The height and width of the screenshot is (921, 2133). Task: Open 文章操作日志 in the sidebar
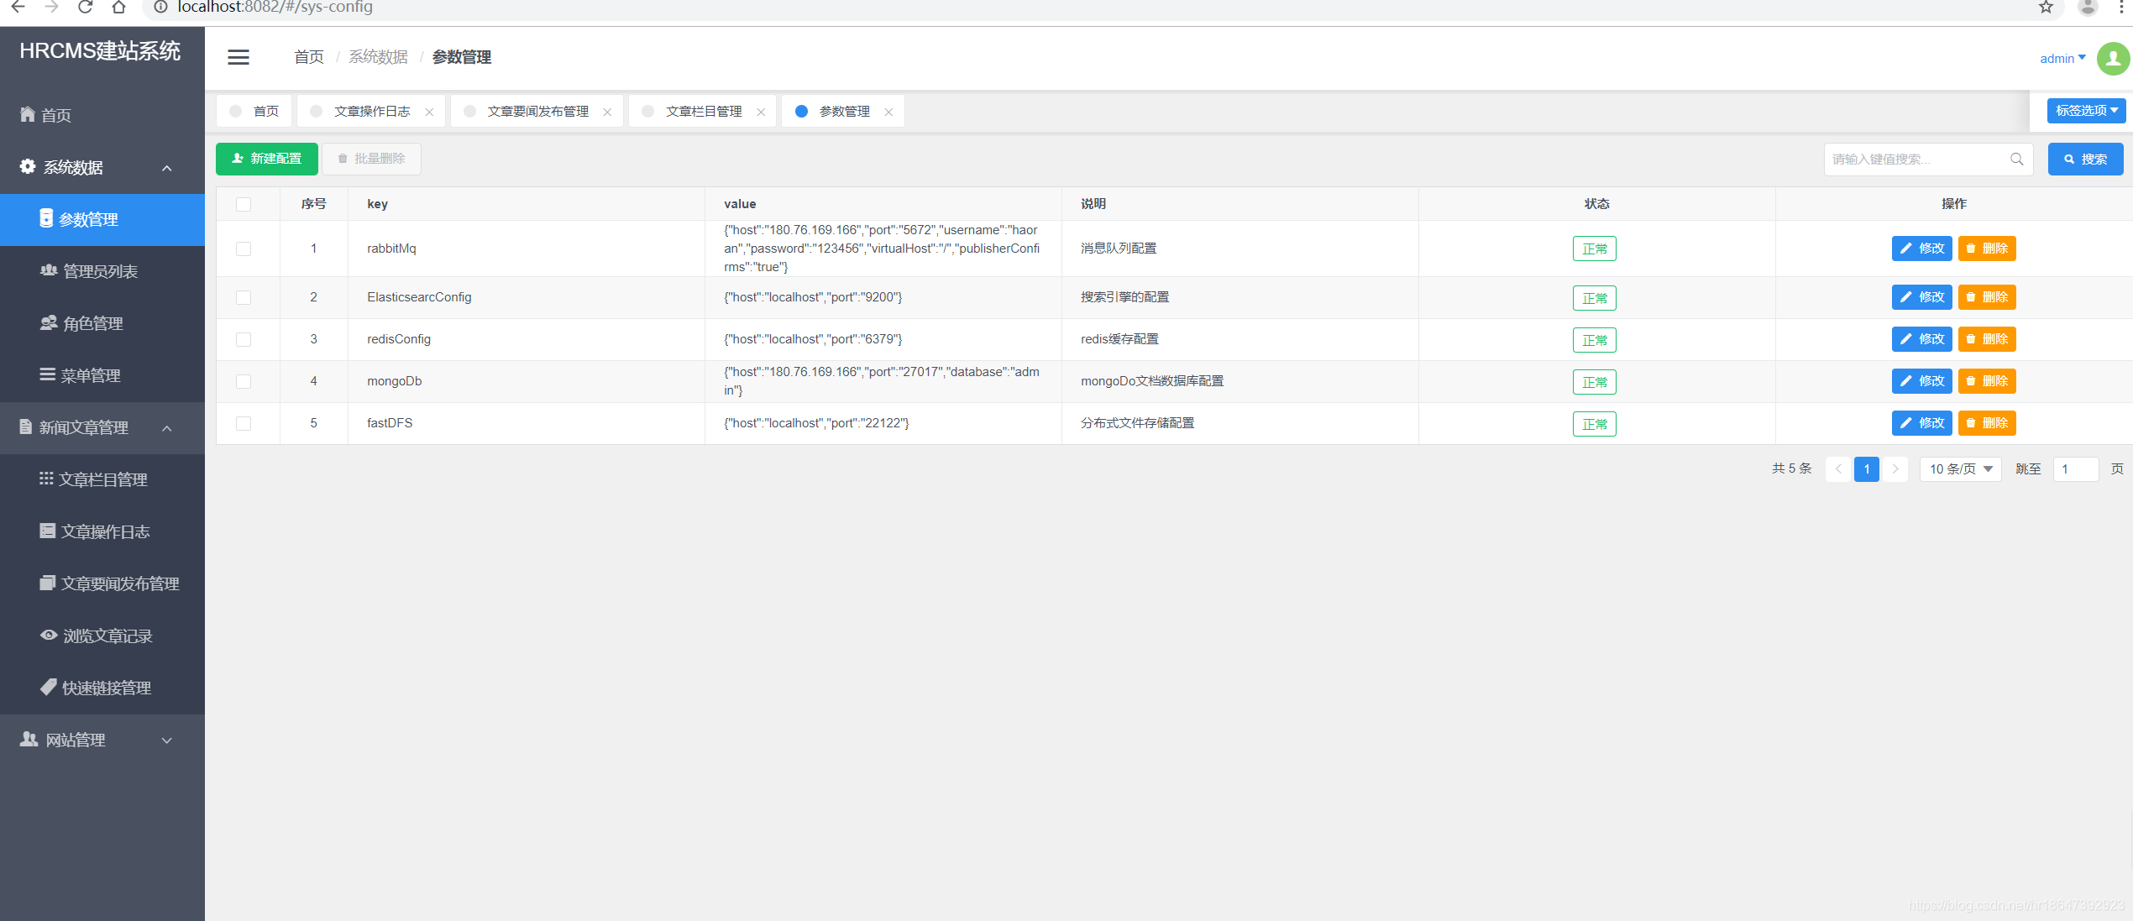102,531
